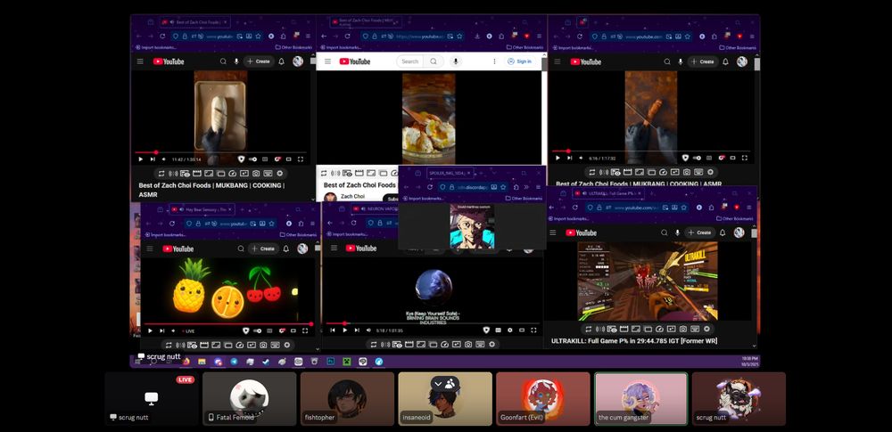The height and width of the screenshot is (432, 892).
Task: Open settings kebab menu in signed-out YouTube header
Action: 494,61
